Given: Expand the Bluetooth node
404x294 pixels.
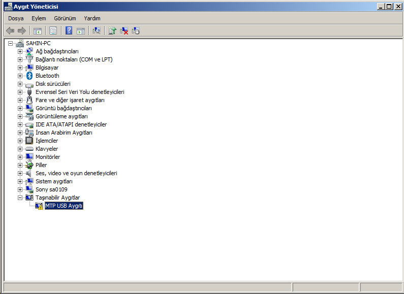Looking at the screenshot, I should tap(20, 76).
